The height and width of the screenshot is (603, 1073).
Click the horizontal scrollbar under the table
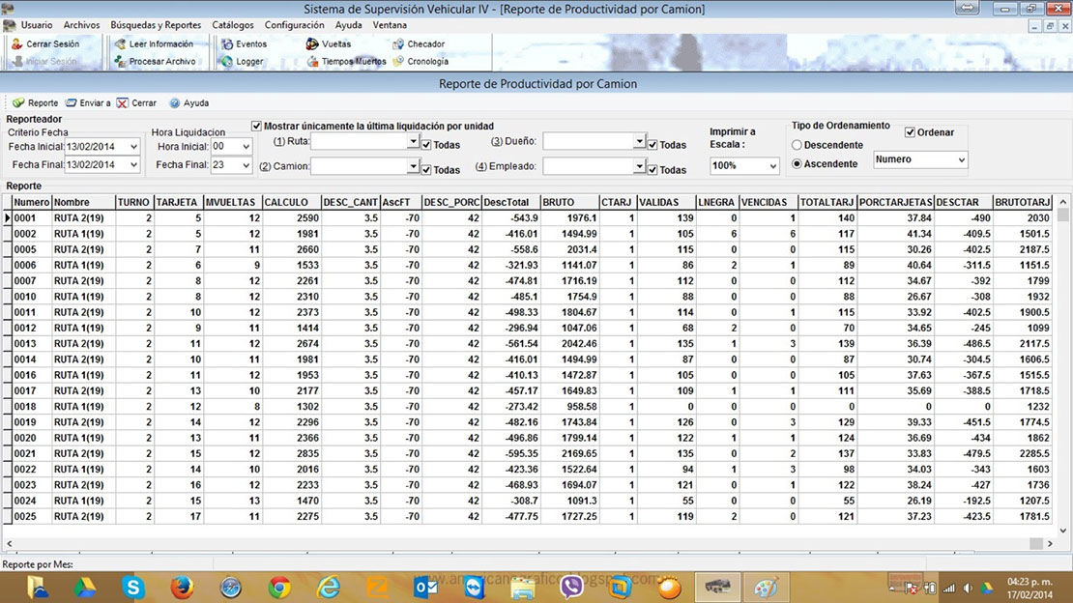(522, 544)
